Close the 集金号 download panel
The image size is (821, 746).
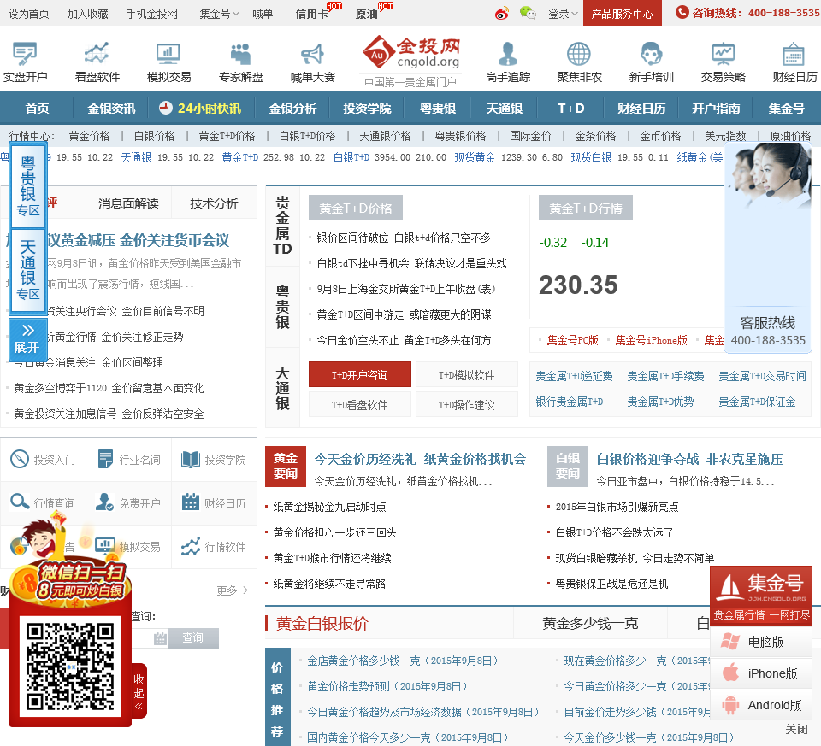[x=796, y=729]
